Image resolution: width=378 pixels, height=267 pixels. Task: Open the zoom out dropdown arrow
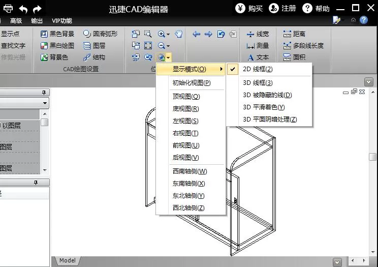[168, 46]
